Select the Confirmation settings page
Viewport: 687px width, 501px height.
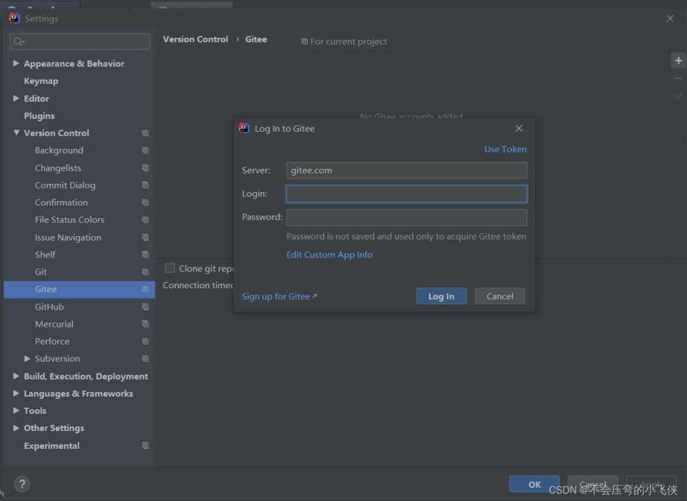(61, 202)
